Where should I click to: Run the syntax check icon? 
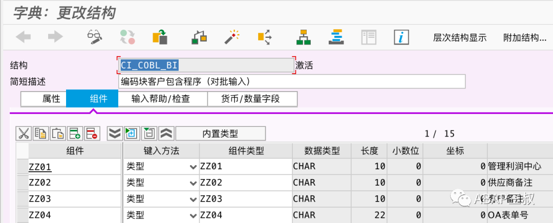pos(199,37)
